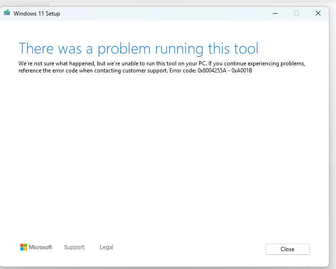This screenshot has width=336, height=269.
Task: Click the text "We're not sure what happened"
Action: [56, 63]
